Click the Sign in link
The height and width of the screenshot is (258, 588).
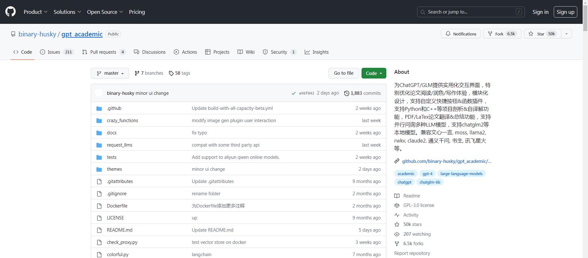coord(540,12)
